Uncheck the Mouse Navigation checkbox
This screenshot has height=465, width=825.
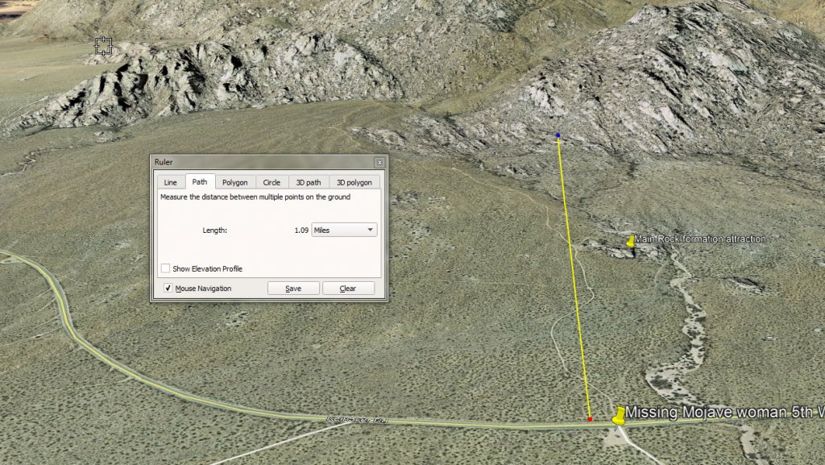tap(168, 288)
